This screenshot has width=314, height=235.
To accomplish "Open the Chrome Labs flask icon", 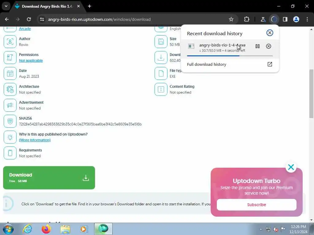I will (263, 19).
